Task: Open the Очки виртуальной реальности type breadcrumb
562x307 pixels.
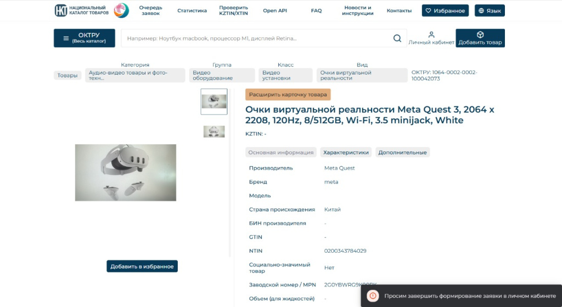Action: pos(362,75)
